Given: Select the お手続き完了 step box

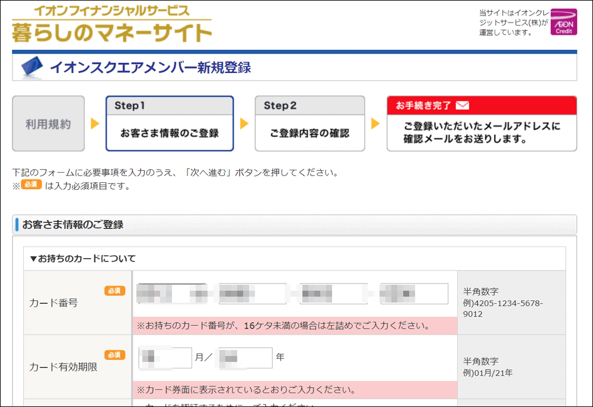Looking at the screenshot, I should coord(482,123).
